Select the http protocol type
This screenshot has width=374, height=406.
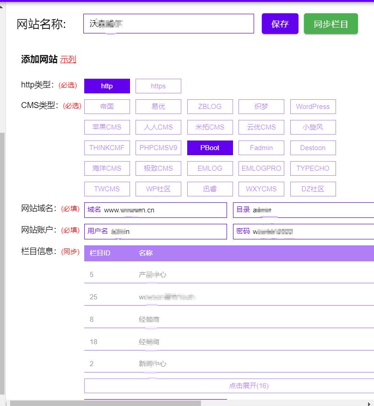107,86
